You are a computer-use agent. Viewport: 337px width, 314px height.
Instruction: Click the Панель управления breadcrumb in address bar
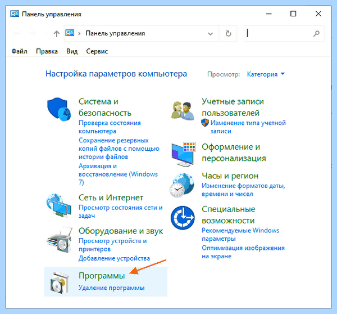point(115,33)
